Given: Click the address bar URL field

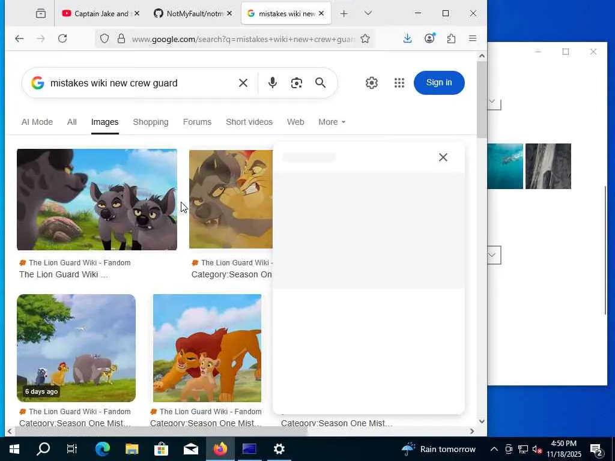Looking at the screenshot, I should pyautogui.click(x=243, y=39).
